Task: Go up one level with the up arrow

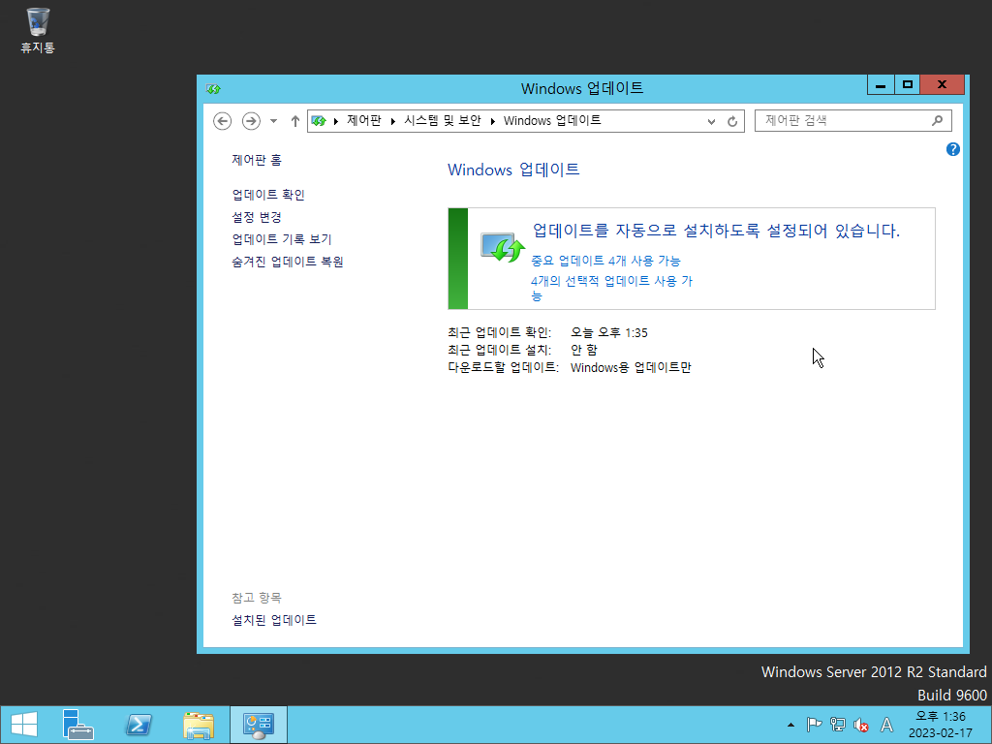Action: tap(294, 121)
